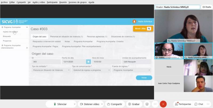This screenshot has width=213, height=108.
Task: Open more options ellipsis in center toolbar
Action: coord(155,104)
